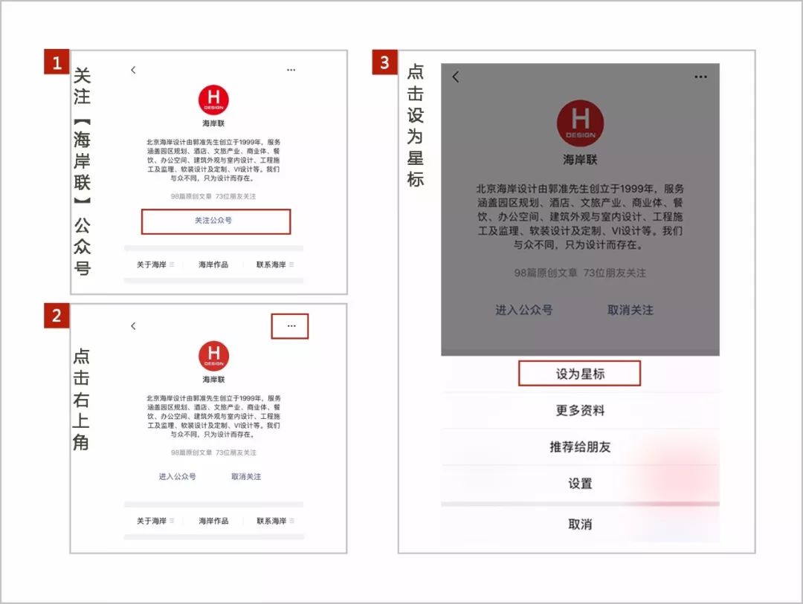
Task: Click the 进入公众号 link in step 2
Action: [177, 476]
